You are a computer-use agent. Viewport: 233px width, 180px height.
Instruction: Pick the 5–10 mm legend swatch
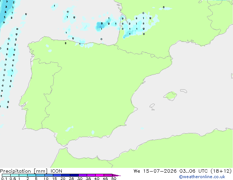[x=40, y=175]
